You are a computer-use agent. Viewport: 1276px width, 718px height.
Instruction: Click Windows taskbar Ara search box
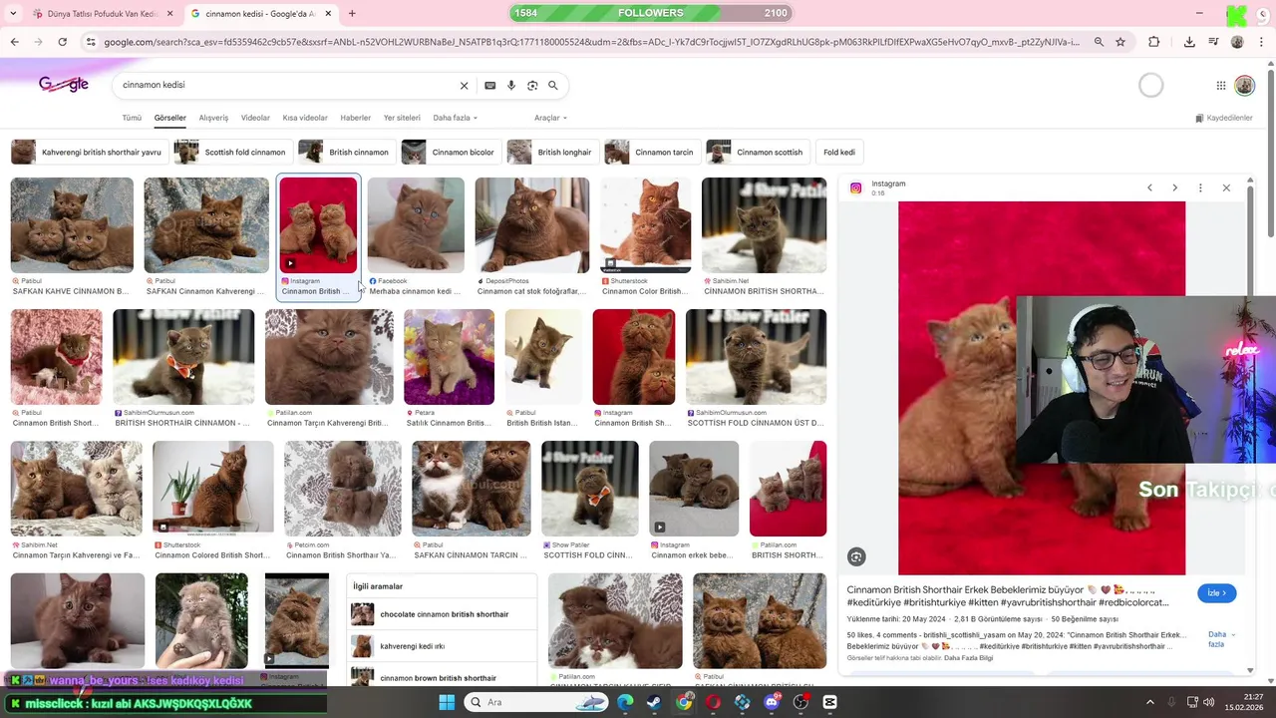pos(537,702)
